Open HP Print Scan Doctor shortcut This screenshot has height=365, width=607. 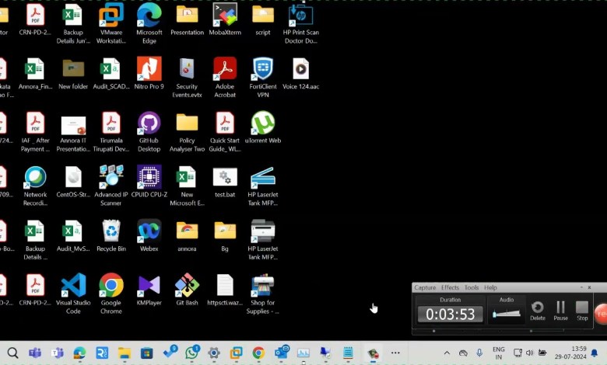click(301, 23)
